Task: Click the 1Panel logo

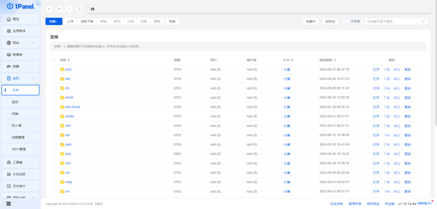Action: (20, 6)
